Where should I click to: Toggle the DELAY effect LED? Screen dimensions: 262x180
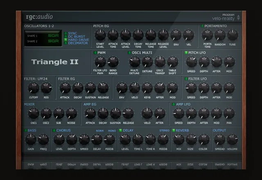point(120,130)
